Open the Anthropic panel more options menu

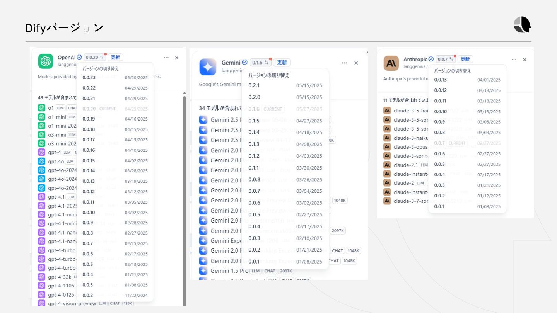(514, 60)
